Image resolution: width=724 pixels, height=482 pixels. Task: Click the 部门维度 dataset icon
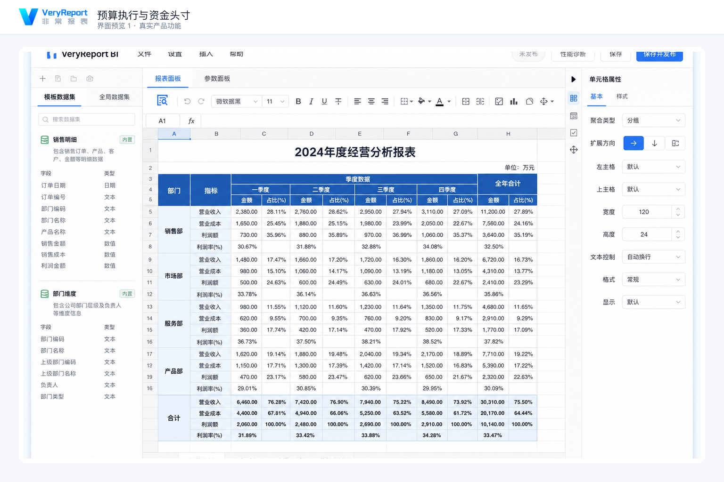[x=45, y=294]
